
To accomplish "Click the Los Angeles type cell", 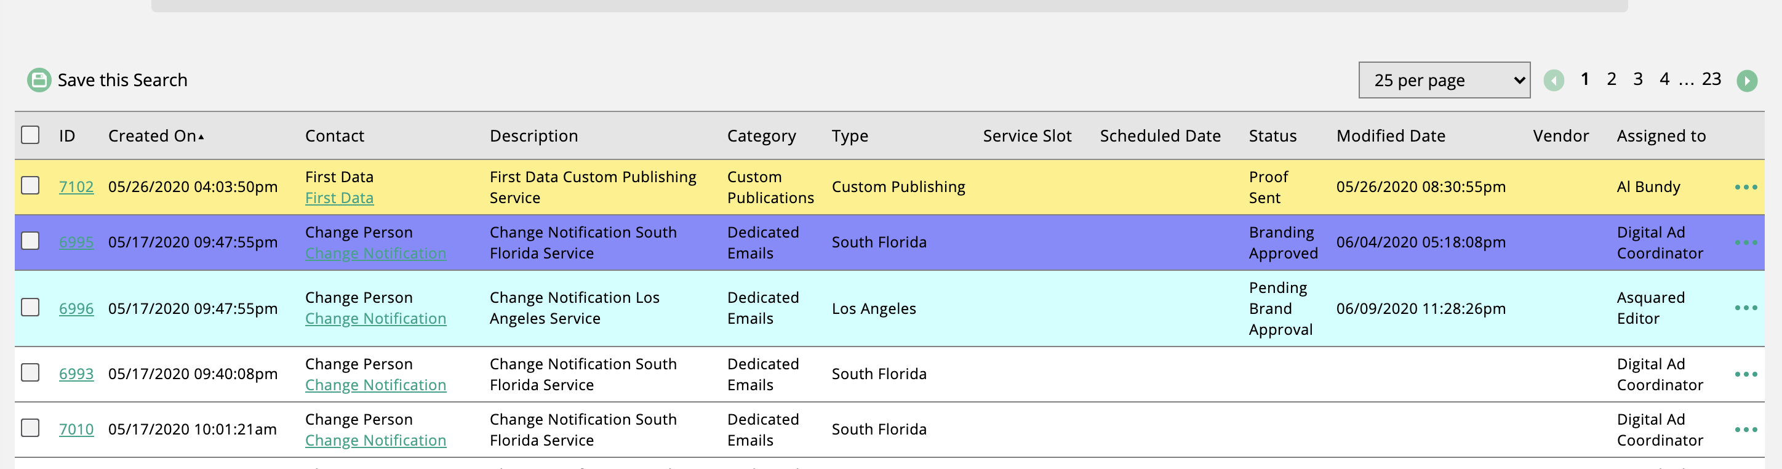I will (874, 308).
